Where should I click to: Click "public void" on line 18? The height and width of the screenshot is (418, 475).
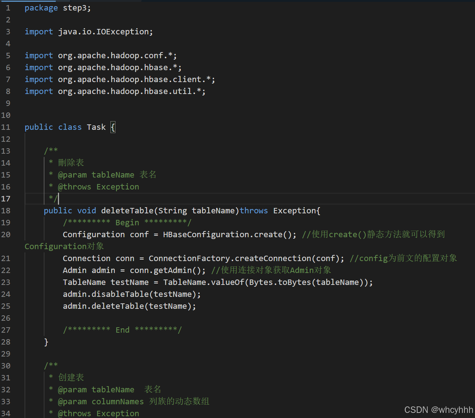point(70,211)
